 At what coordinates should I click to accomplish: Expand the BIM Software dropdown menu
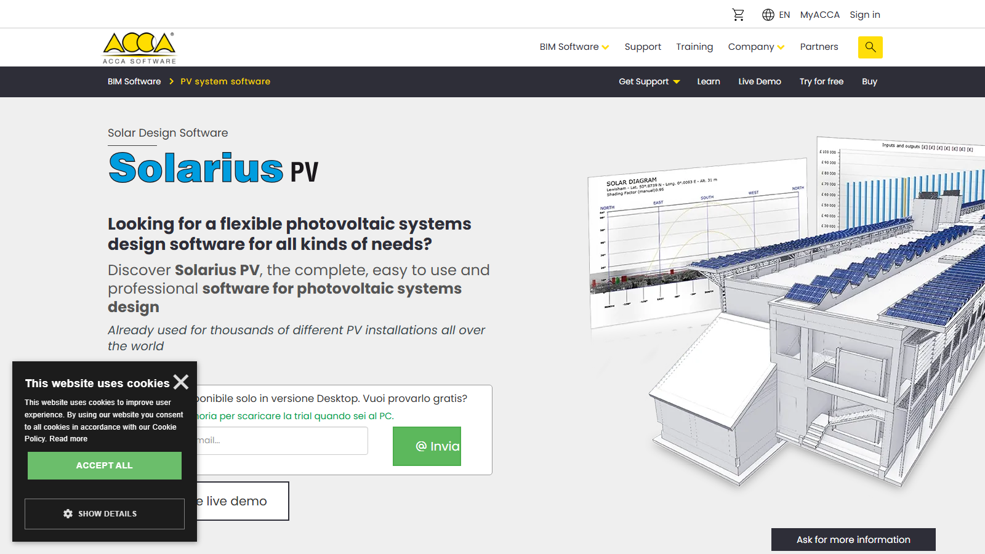(x=574, y=47)
